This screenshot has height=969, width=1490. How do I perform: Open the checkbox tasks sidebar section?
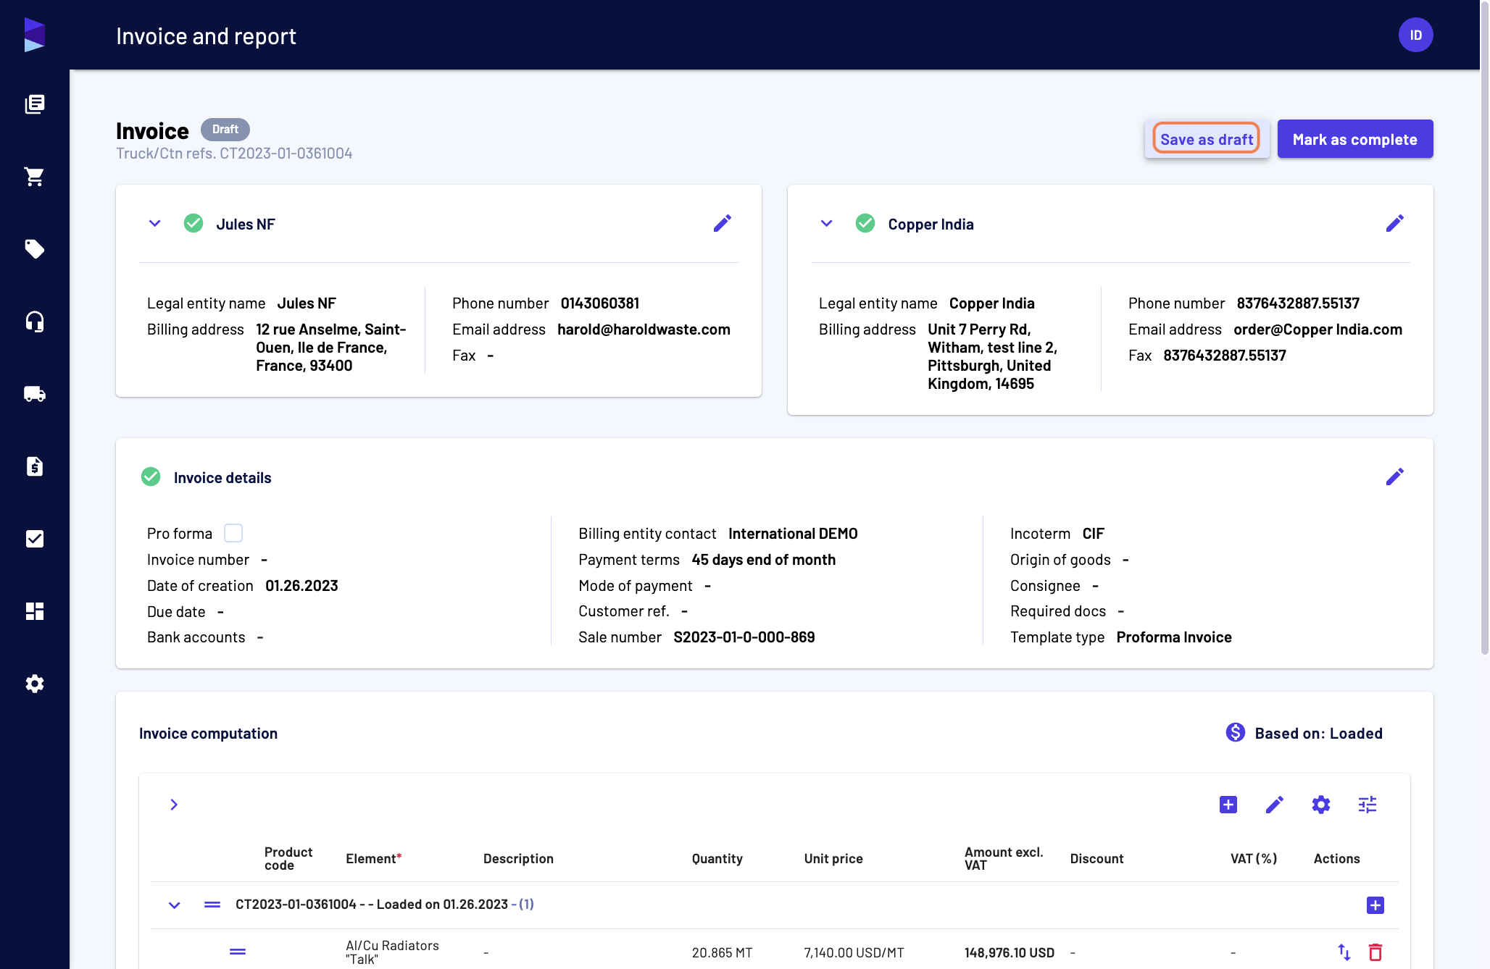pyautogui.click(x=35, y=539)
